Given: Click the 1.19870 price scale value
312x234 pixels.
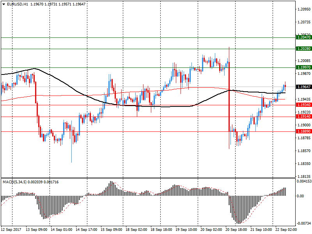Looking at the screenshot, I should click(304, 74).
